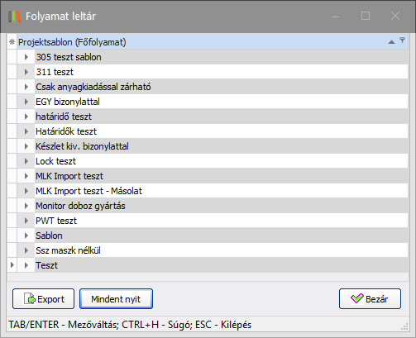Click the sort ascending arrow in header
This screenshot has height=338, width=416.
click(391, 42)
